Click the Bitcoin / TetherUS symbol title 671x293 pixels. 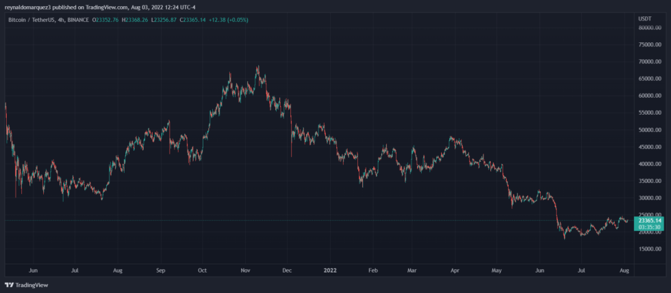[33, 20]
